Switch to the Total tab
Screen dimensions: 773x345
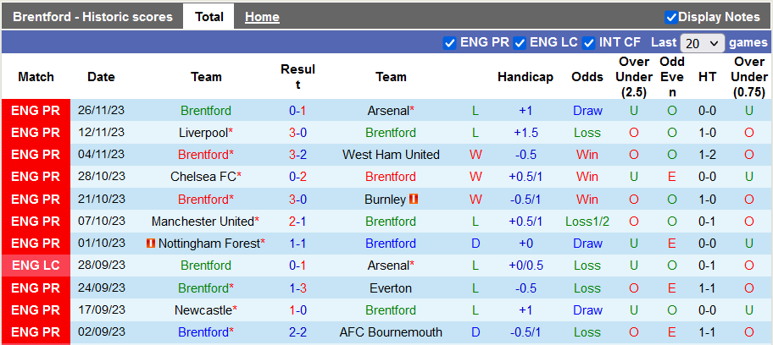pyautogui.click(x=209, y=17)
